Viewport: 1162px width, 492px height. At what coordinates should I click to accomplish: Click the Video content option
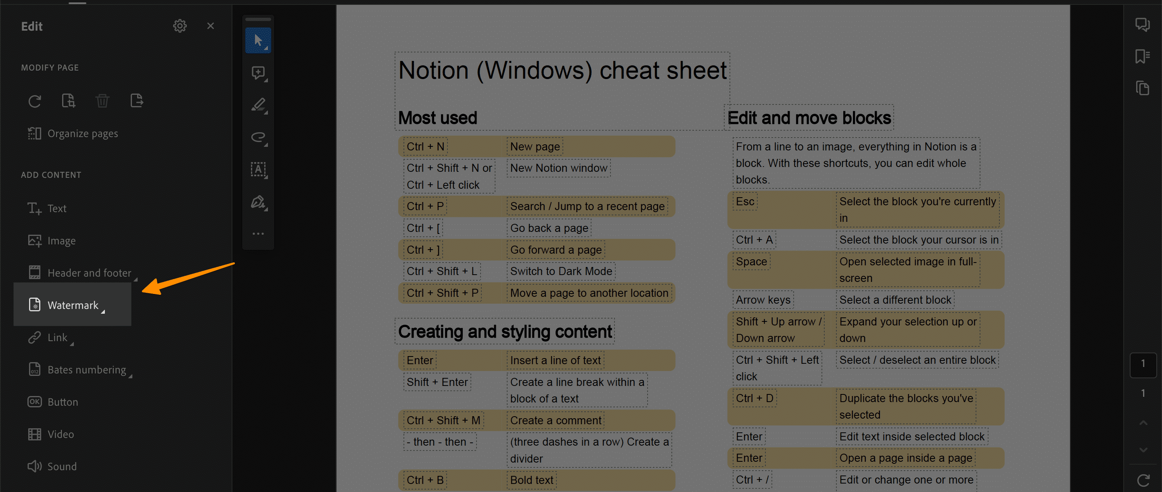click(x=60, y=434)
